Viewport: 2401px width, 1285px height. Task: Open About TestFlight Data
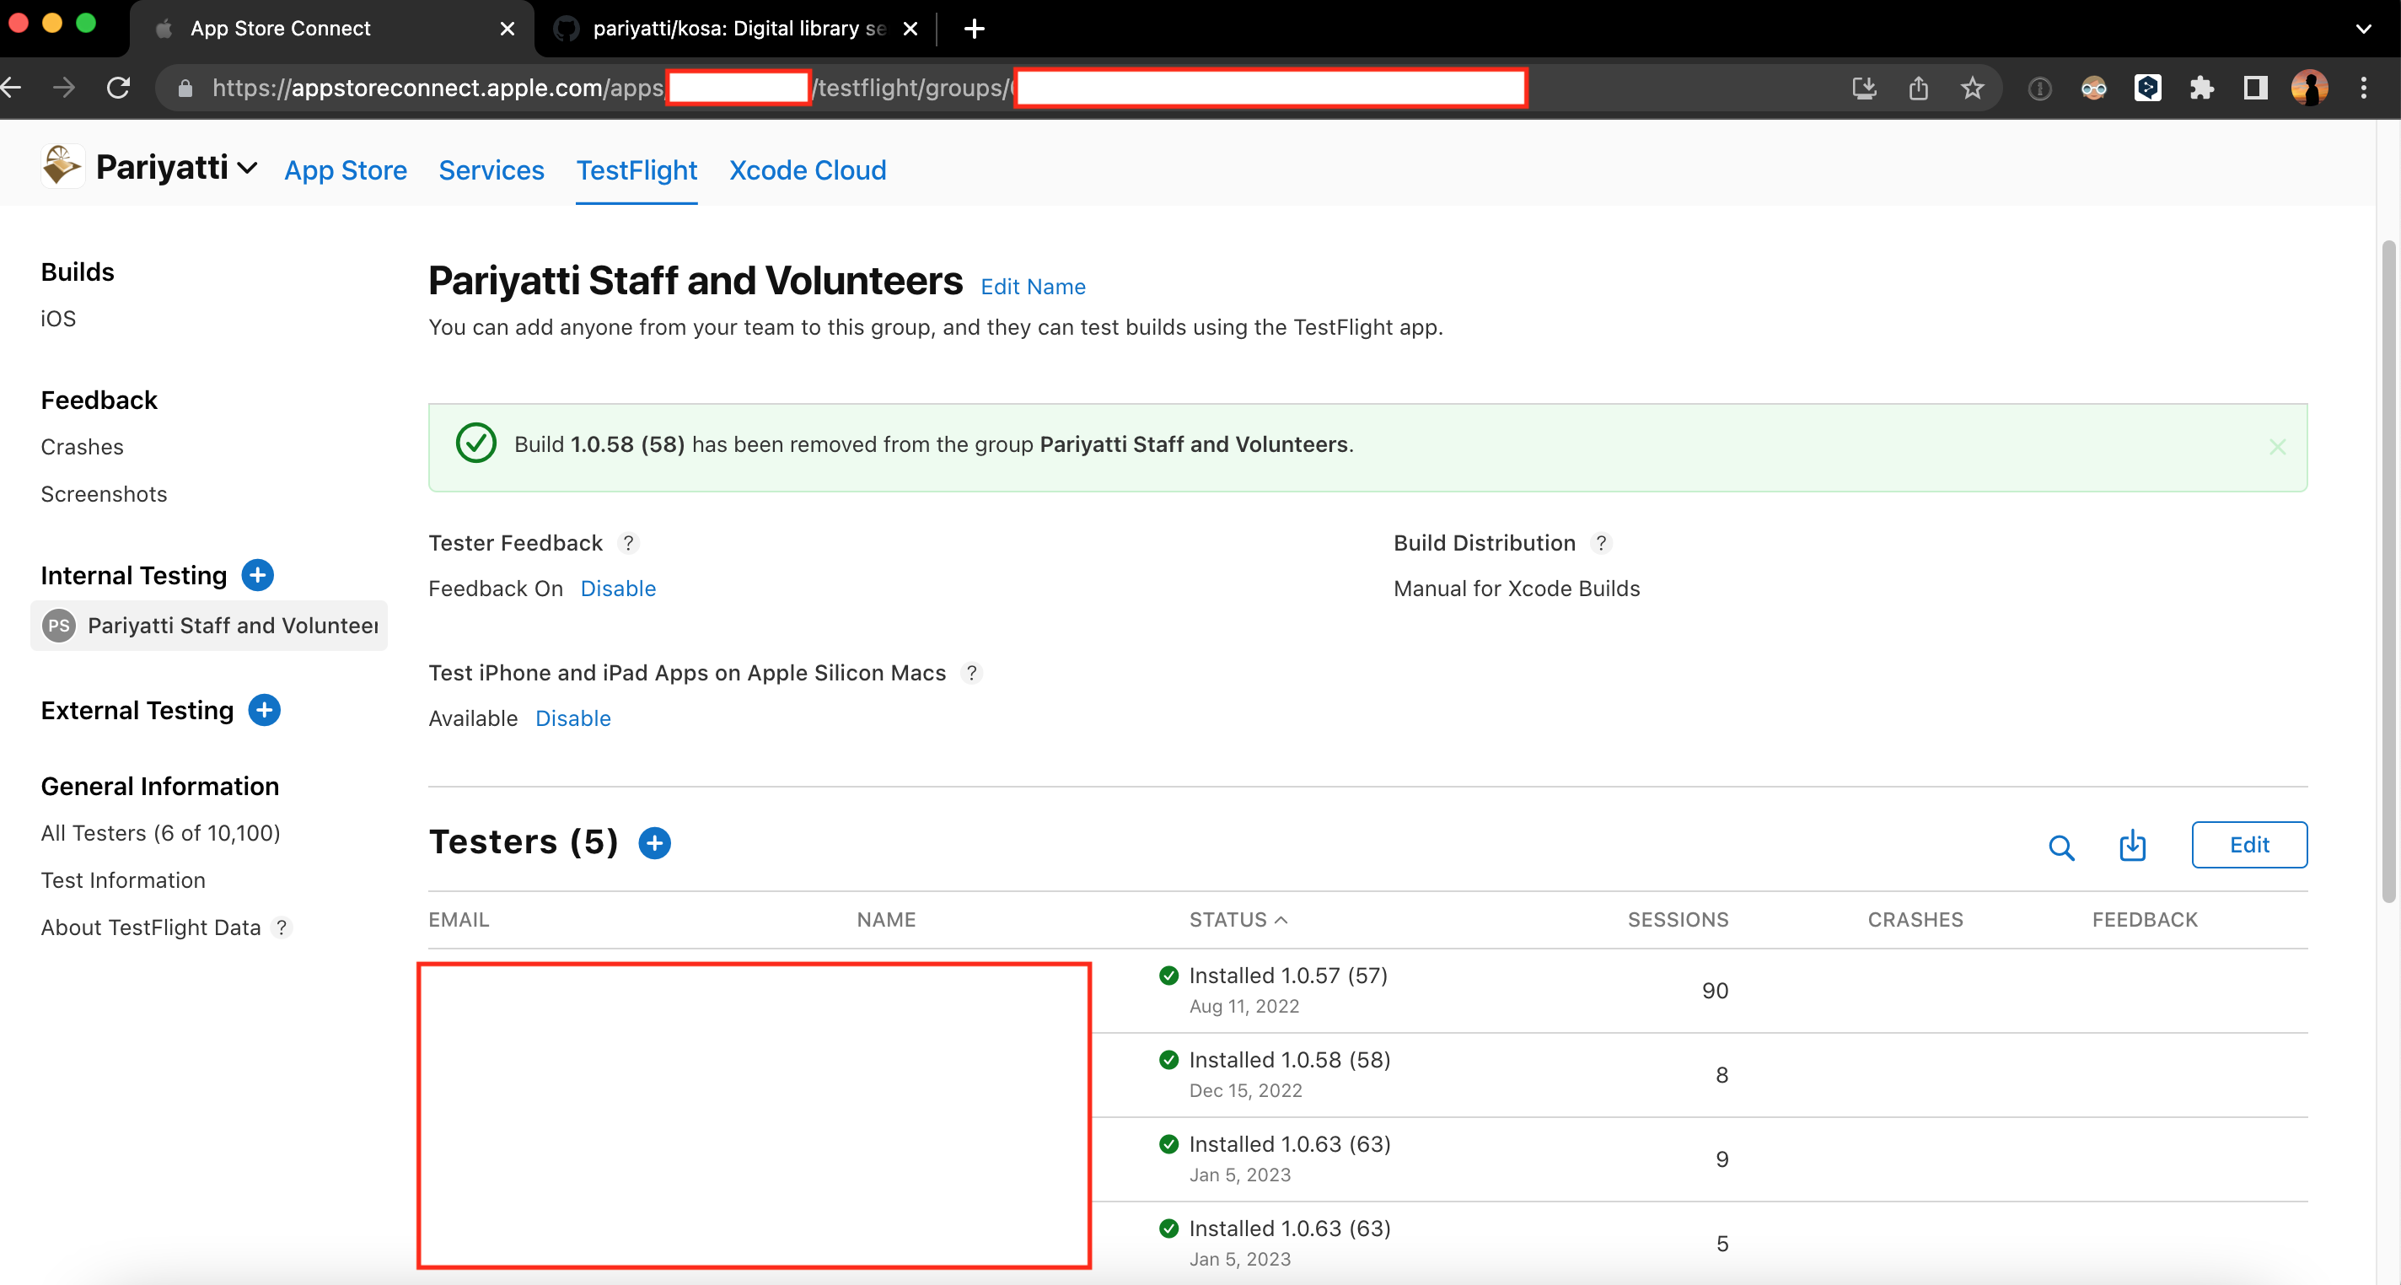click(150, 927)
